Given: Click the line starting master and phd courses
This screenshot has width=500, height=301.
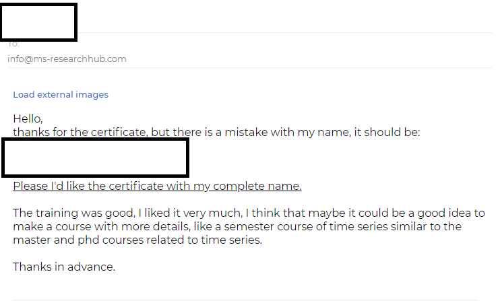Looking at the screenshot, I should coord(137,240).
